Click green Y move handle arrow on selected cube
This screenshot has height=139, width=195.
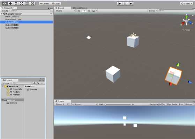pos(178,64)
